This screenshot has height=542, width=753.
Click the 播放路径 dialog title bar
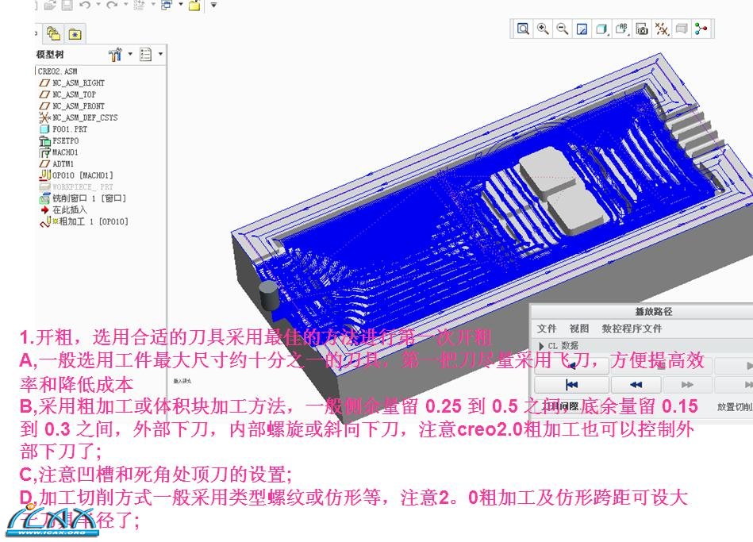click(654, 311)
